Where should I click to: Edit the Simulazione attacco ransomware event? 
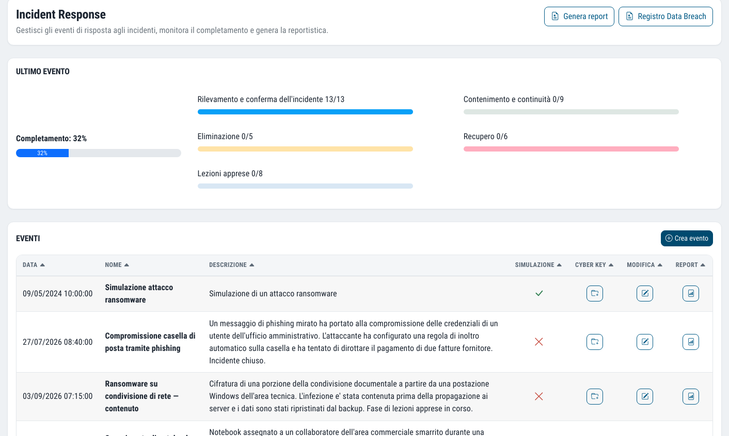645,293
